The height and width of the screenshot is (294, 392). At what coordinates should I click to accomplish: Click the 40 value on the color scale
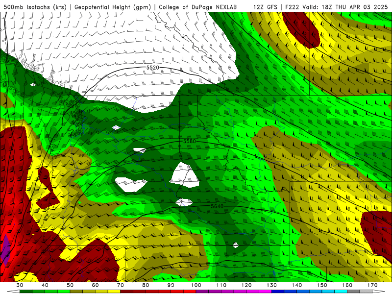(x=45, y=285)
